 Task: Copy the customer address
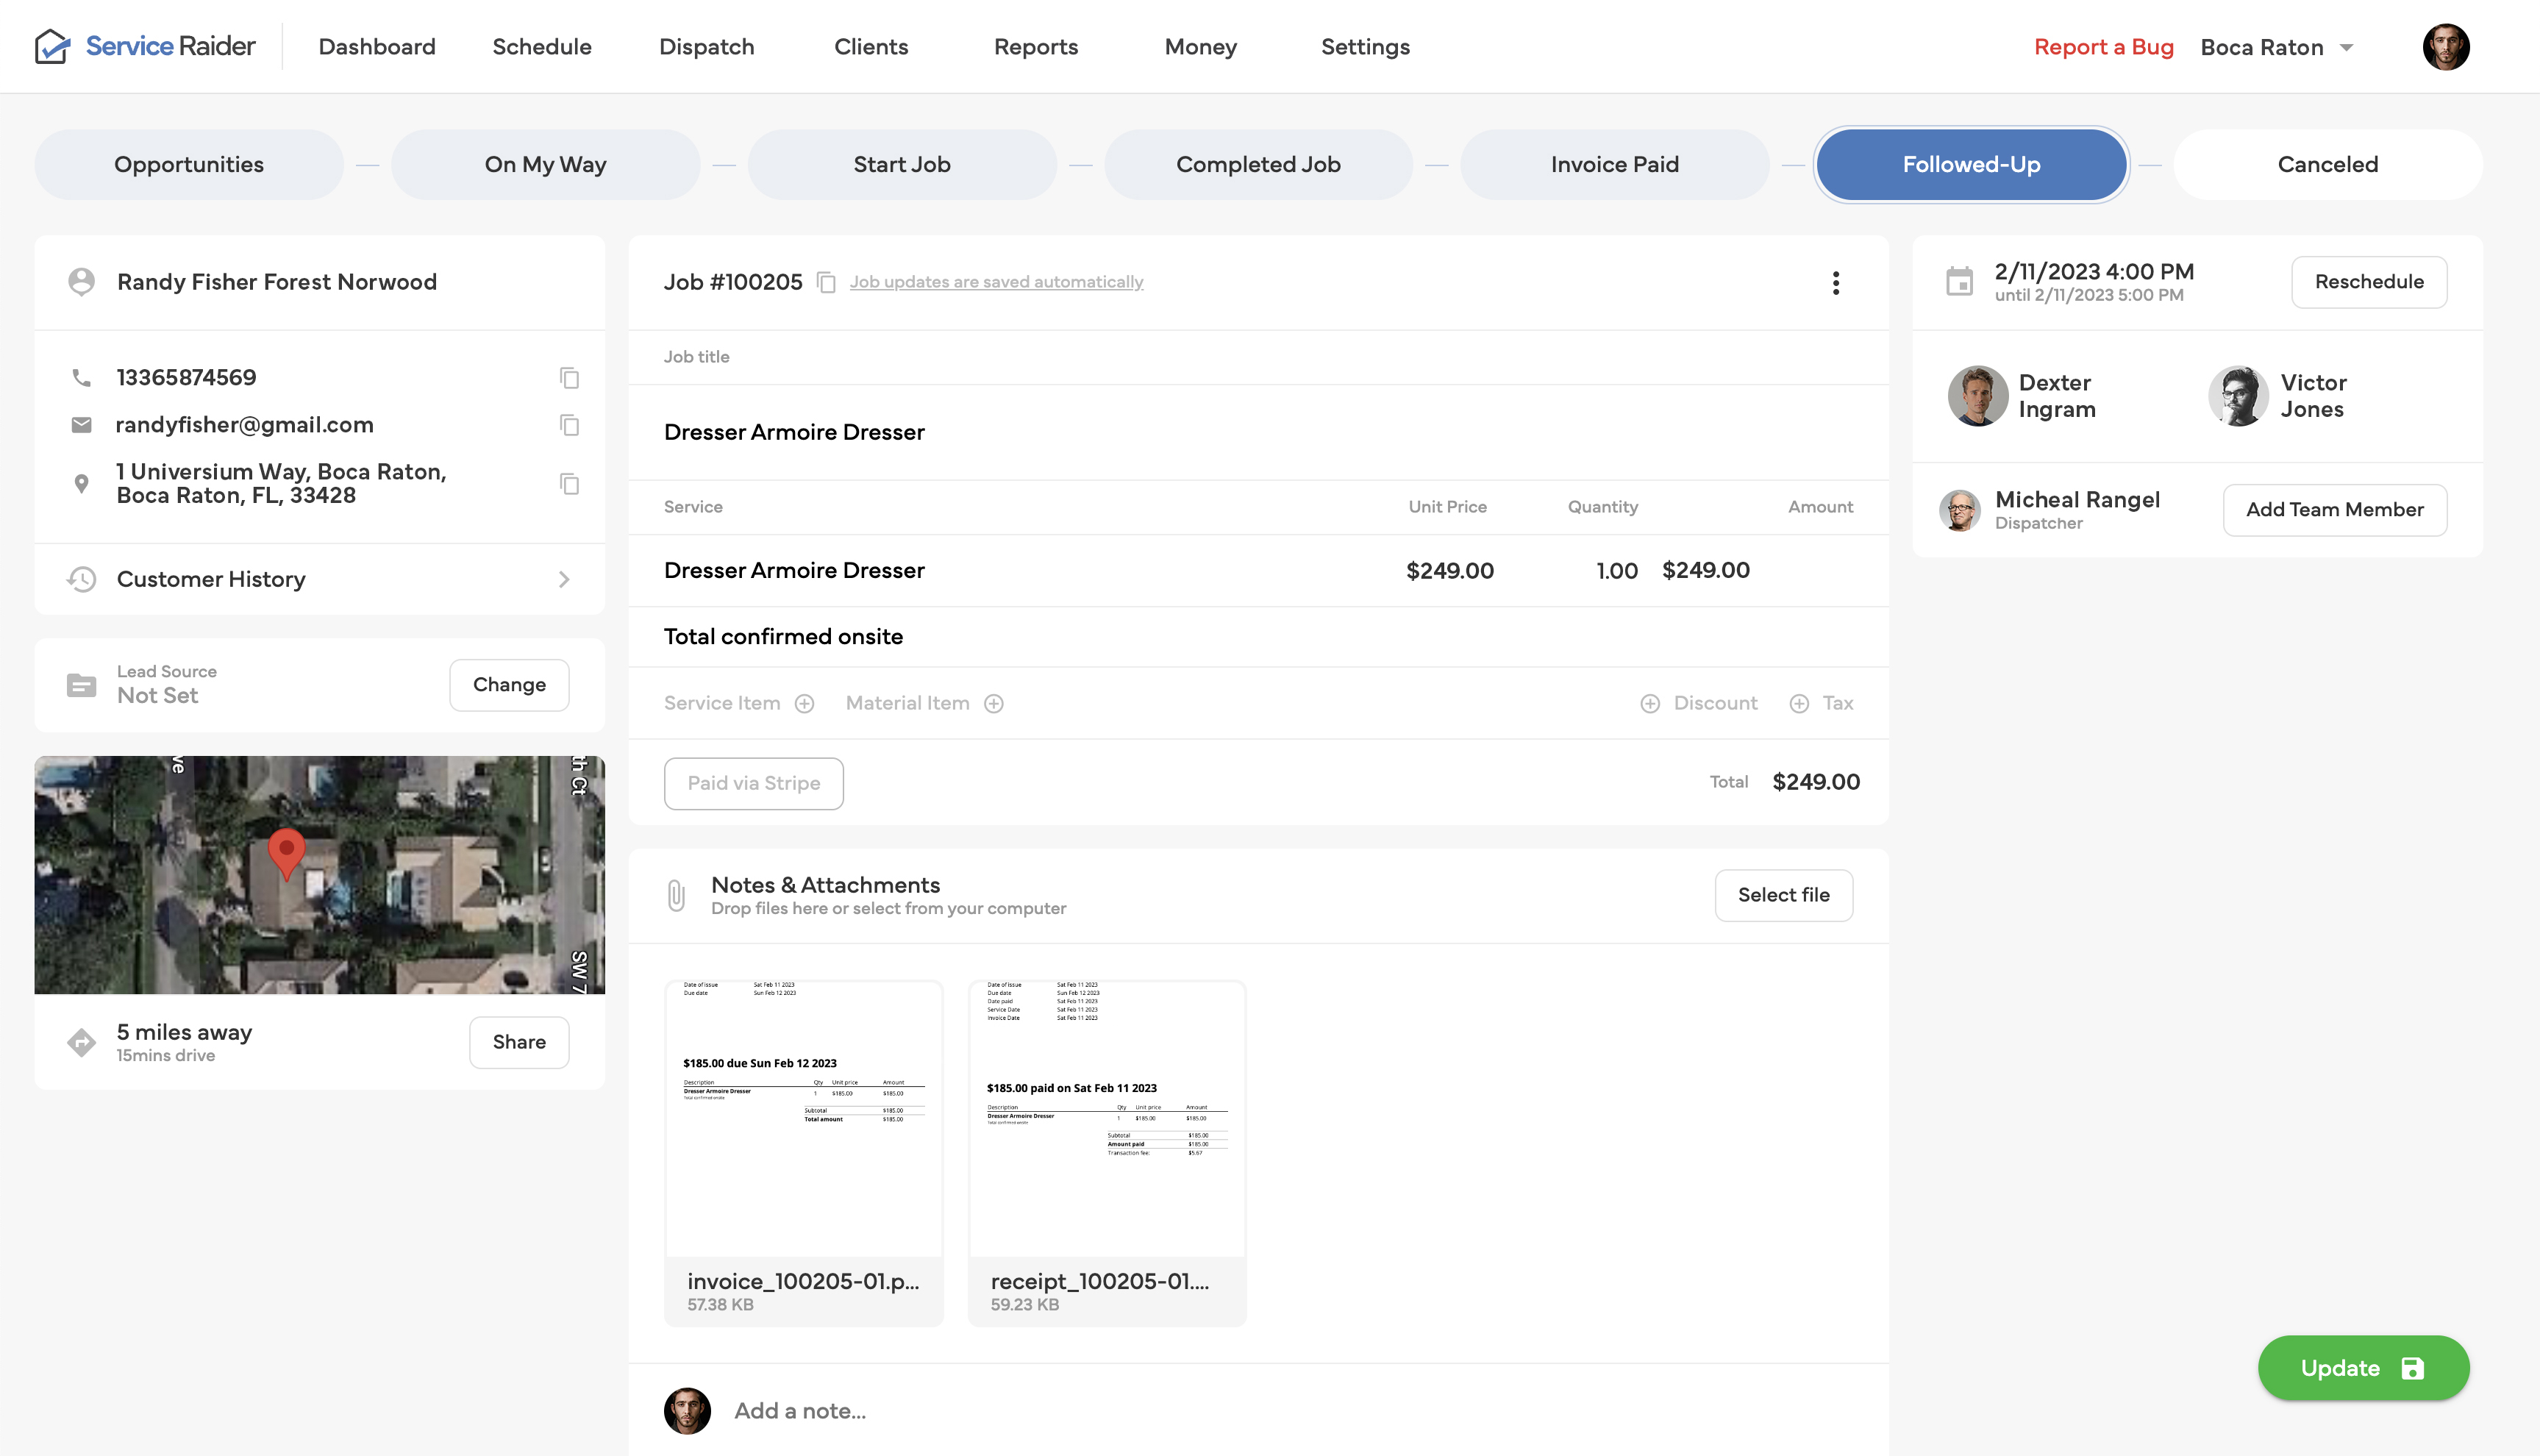tap(569, 484)
